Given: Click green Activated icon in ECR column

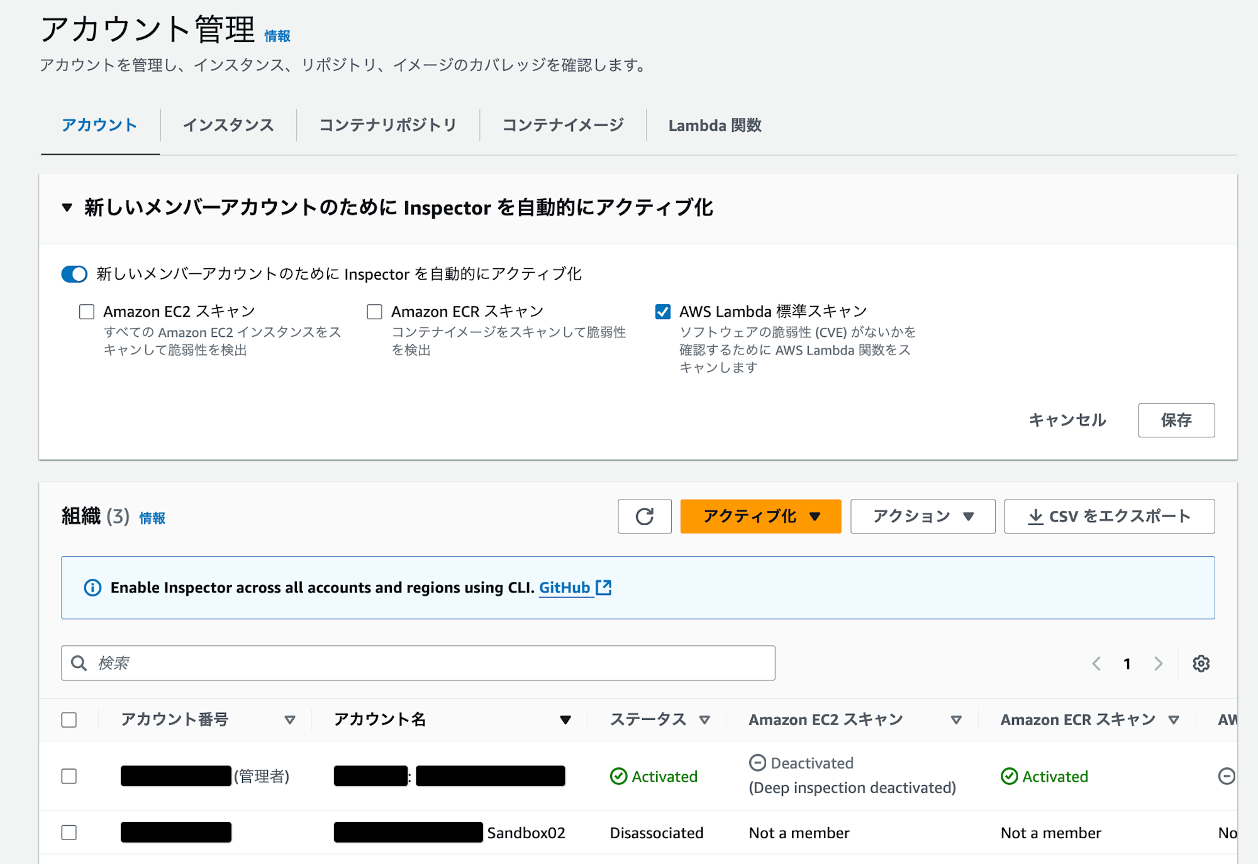Looking at the screenshot, I should coord(1009,777).
